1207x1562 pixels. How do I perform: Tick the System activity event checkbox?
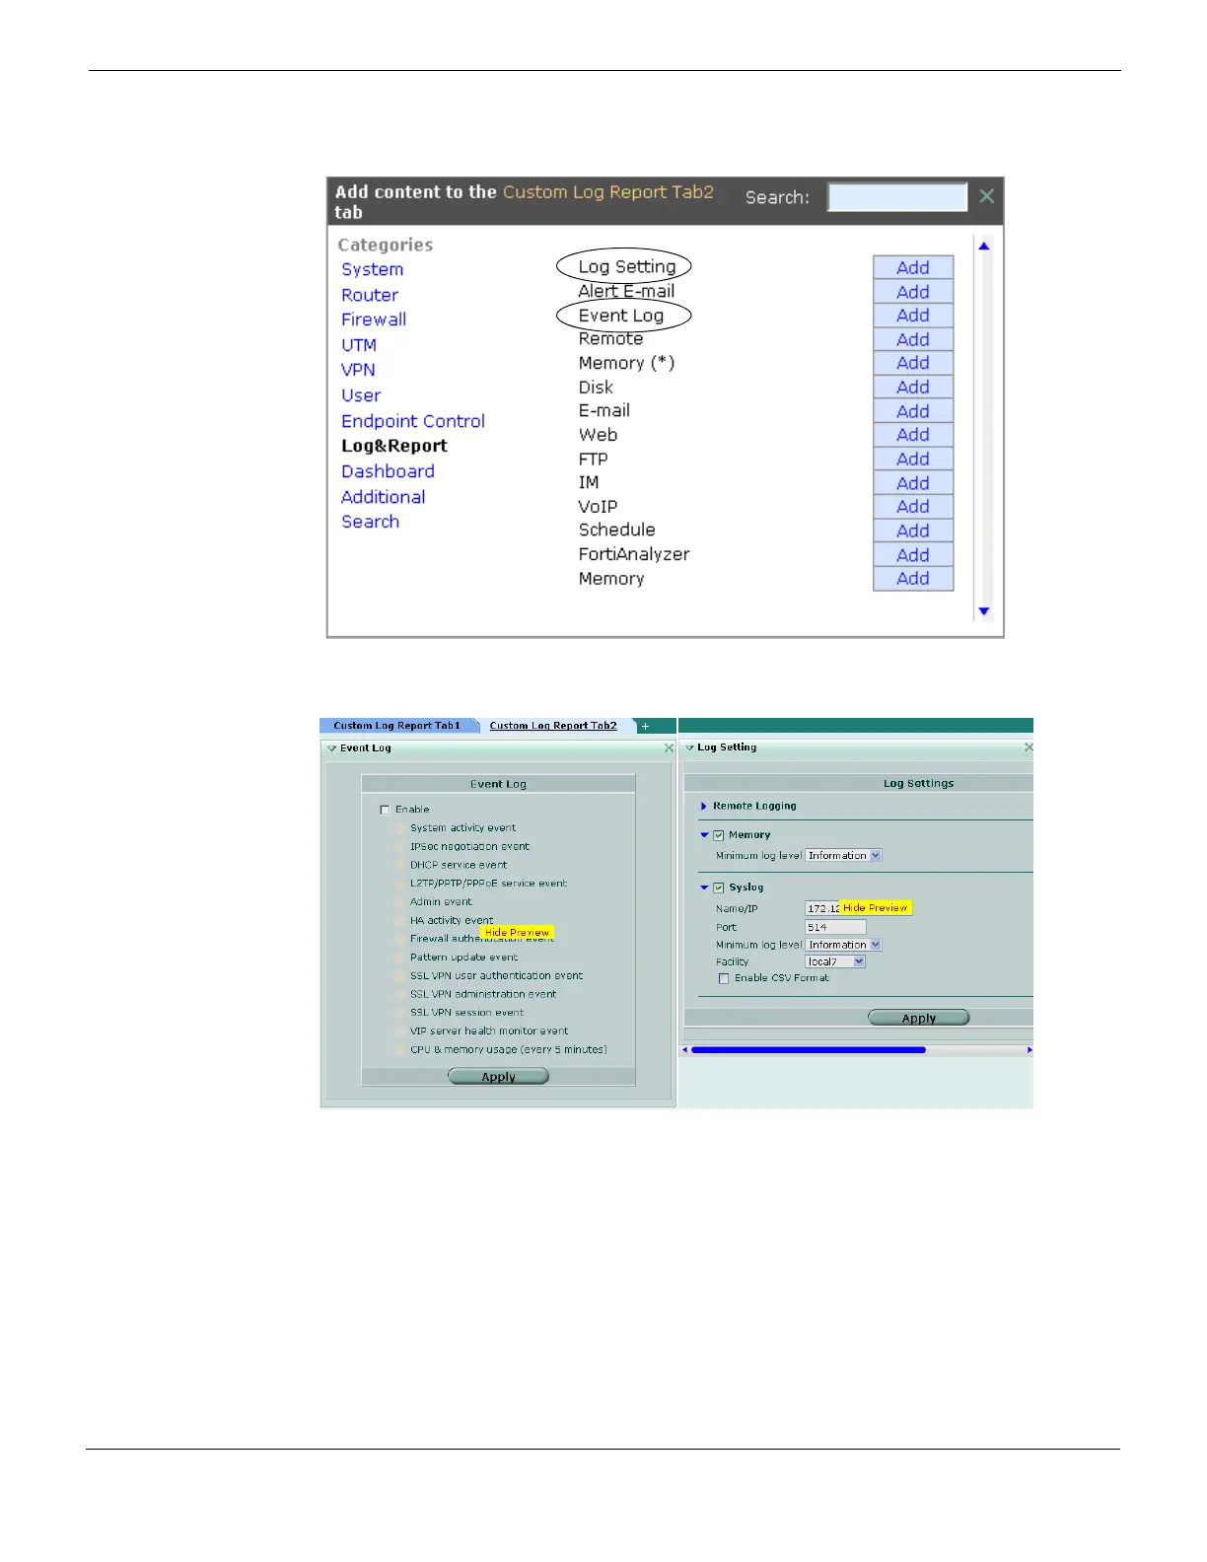coord(399,828)
